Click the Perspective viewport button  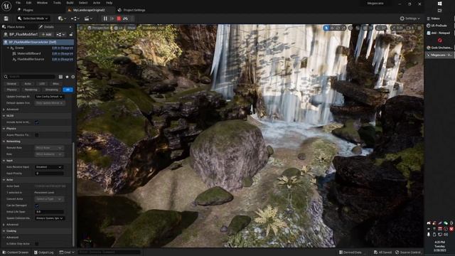click(x=98, y=28)
